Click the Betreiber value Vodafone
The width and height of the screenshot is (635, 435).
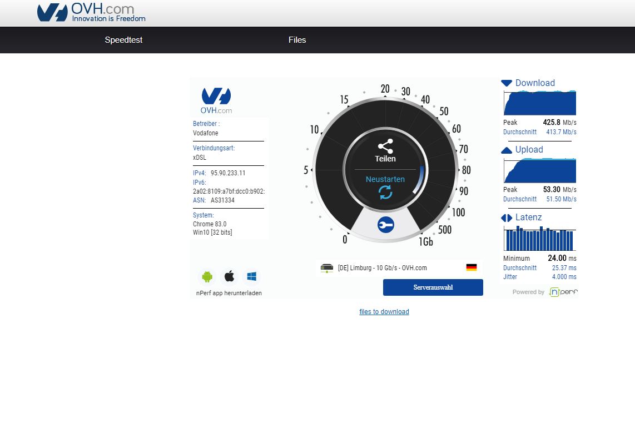tap(205, 133)
